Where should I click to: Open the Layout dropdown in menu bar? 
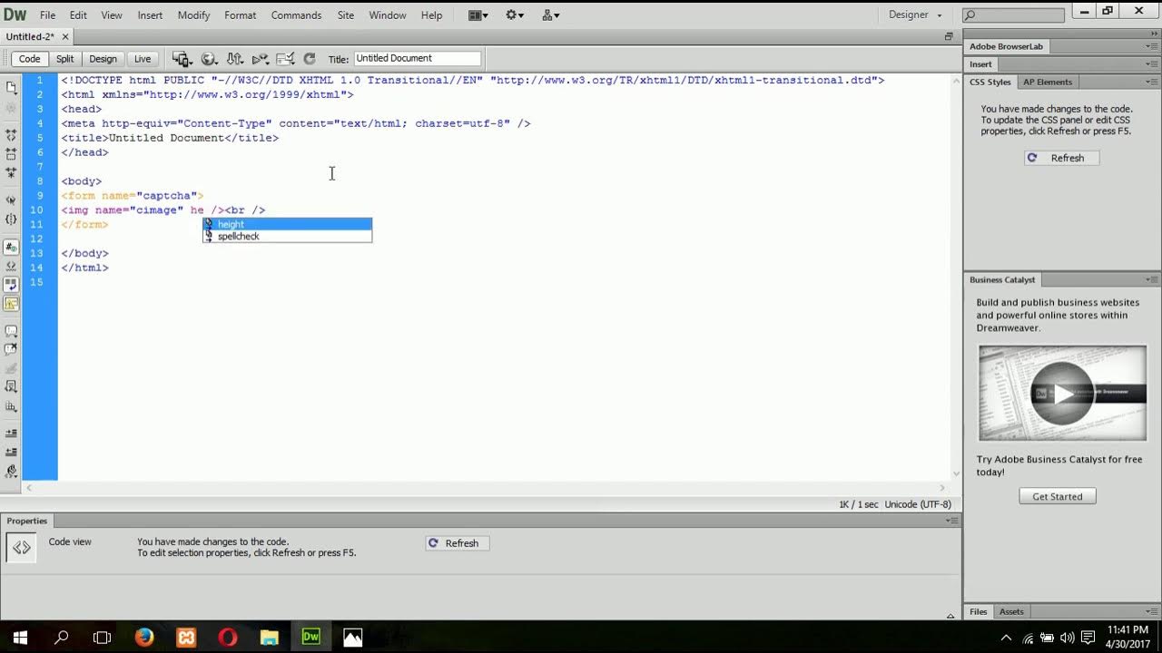click(x=478, y=15)
